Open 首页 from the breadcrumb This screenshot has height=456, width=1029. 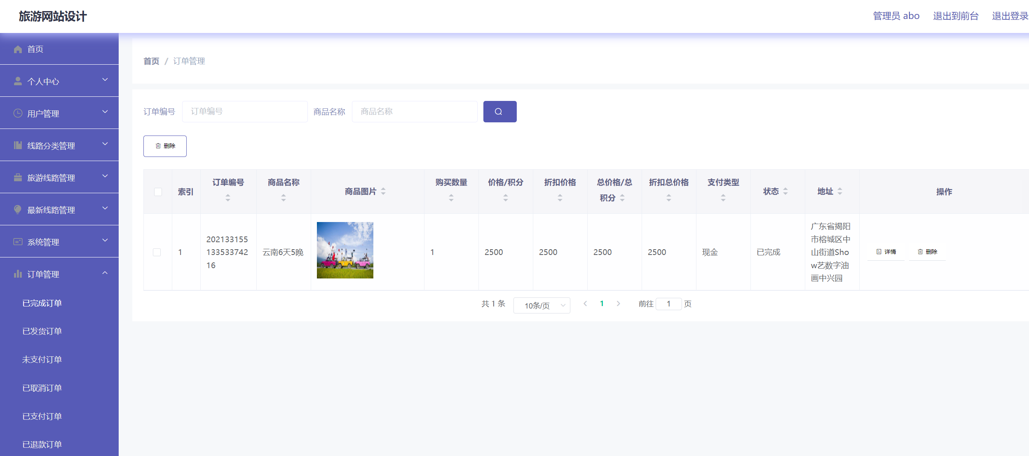coord(151,61)
